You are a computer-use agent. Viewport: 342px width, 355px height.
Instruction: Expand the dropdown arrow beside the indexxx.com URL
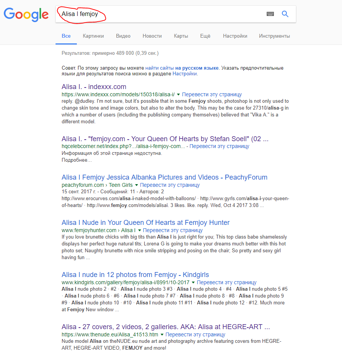tap(178, 94)
